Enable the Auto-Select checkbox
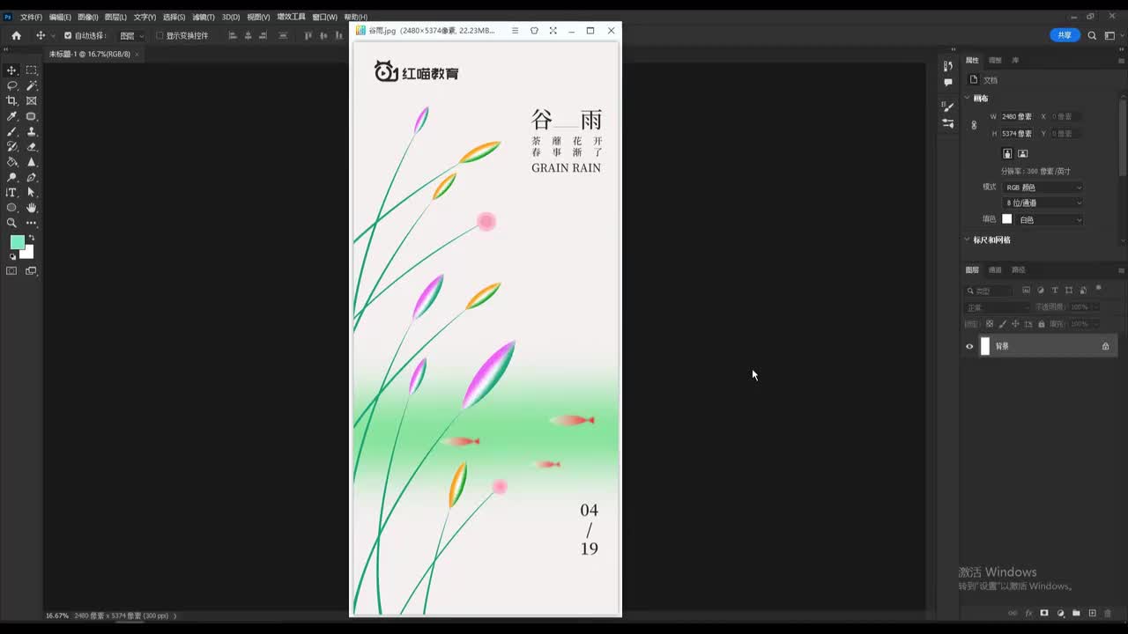 (x=68, y=35)
